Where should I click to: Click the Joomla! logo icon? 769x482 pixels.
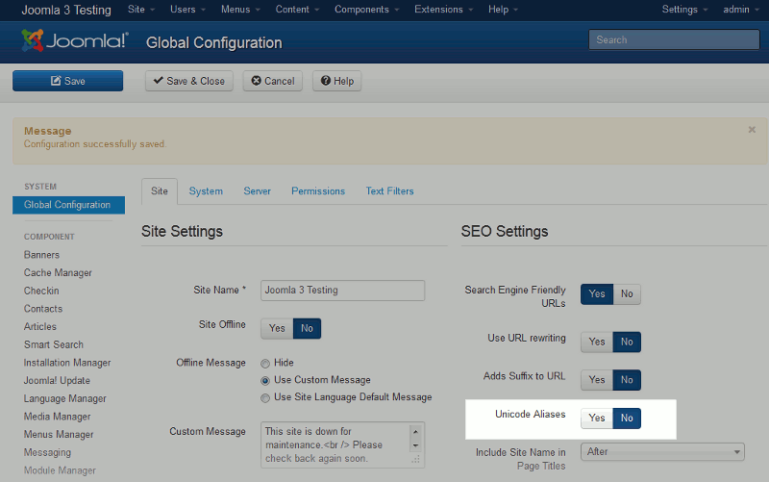tap(34, 41)
